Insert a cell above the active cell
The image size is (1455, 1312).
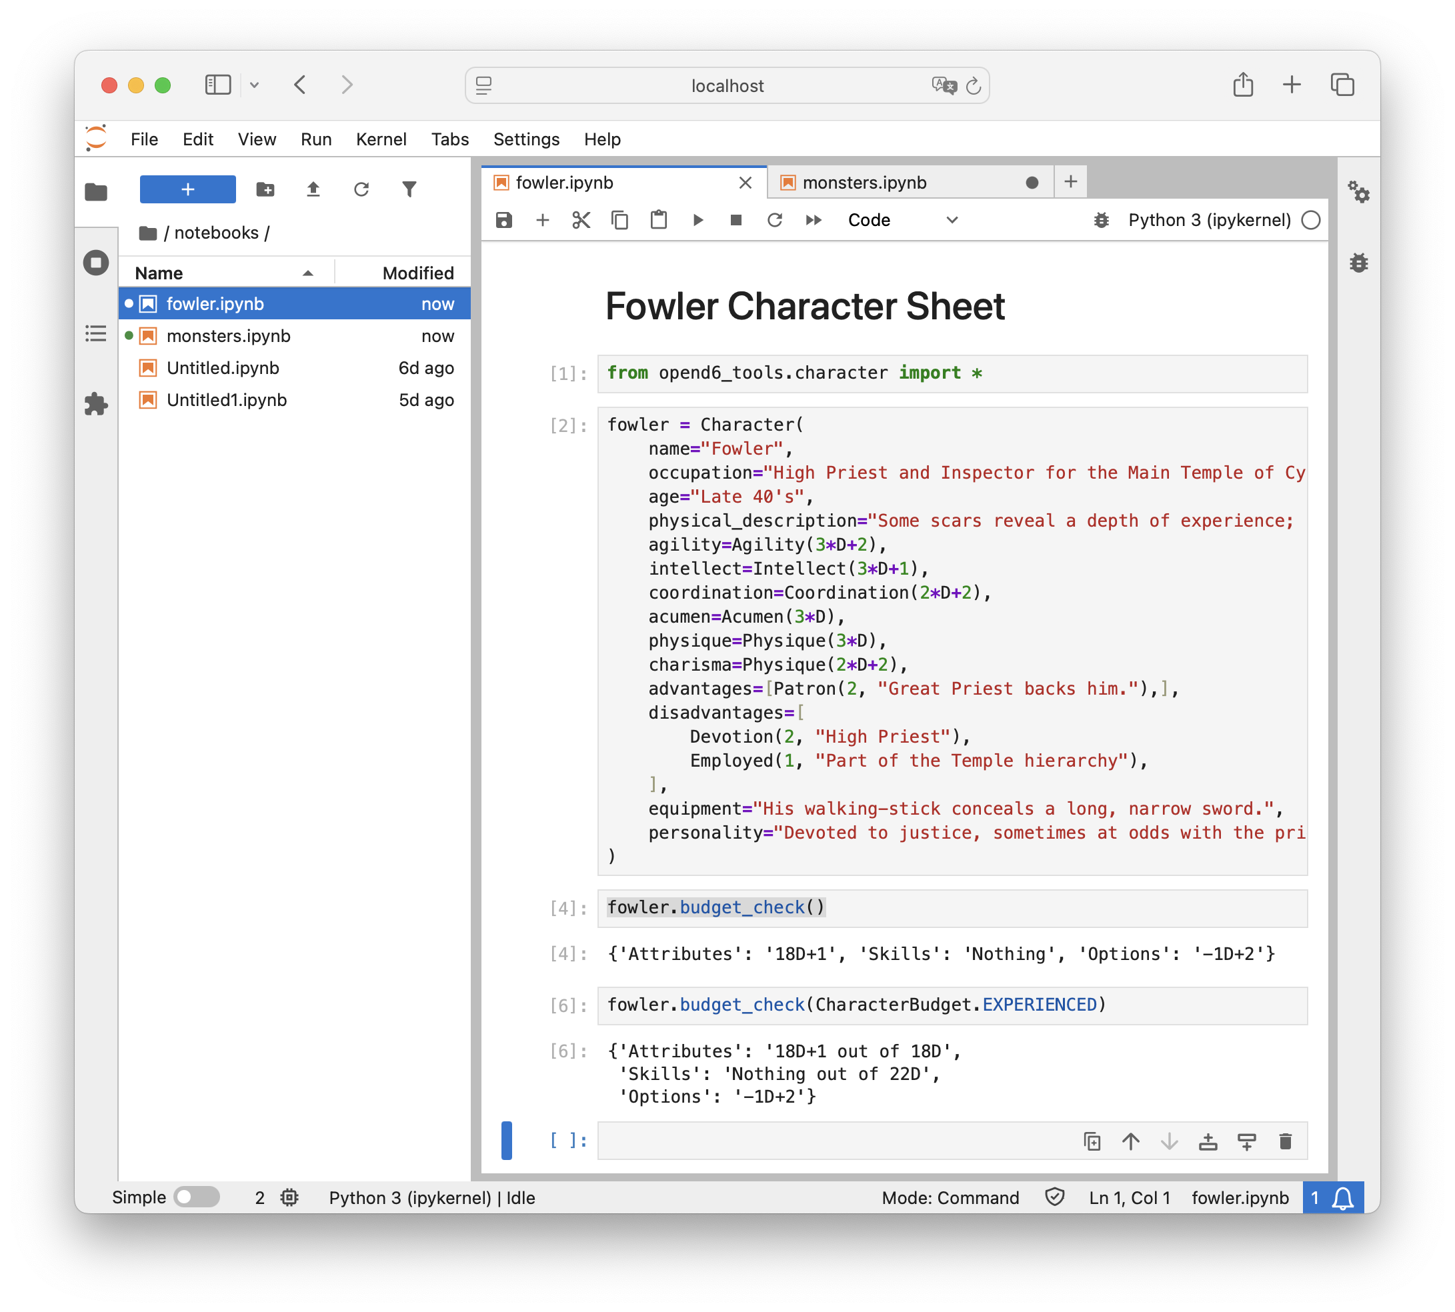click(x=1208, y=1141)
